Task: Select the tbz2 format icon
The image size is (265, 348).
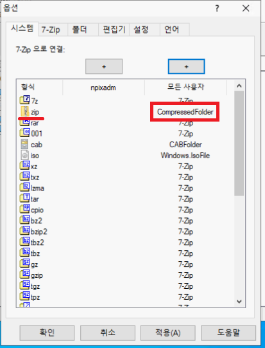Action: pyautogui.click(x=24, y=242)
